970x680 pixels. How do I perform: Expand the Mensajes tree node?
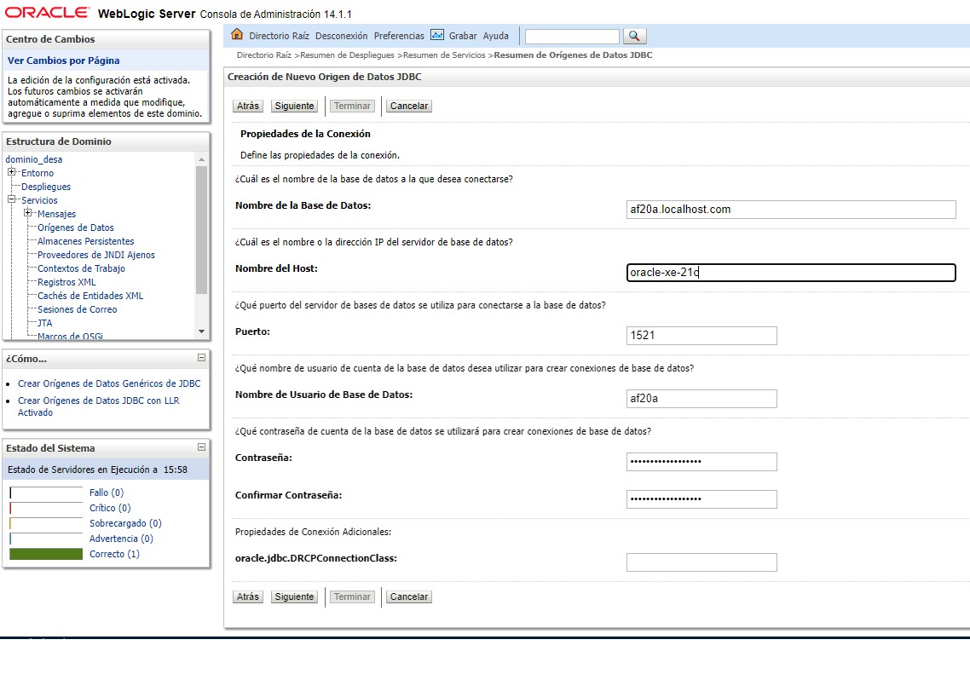(28, 213)
